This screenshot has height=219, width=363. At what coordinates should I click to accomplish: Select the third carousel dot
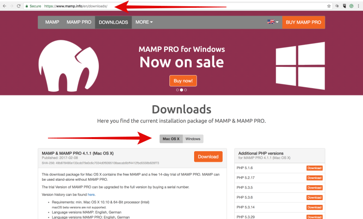click(x=185, y=90)
